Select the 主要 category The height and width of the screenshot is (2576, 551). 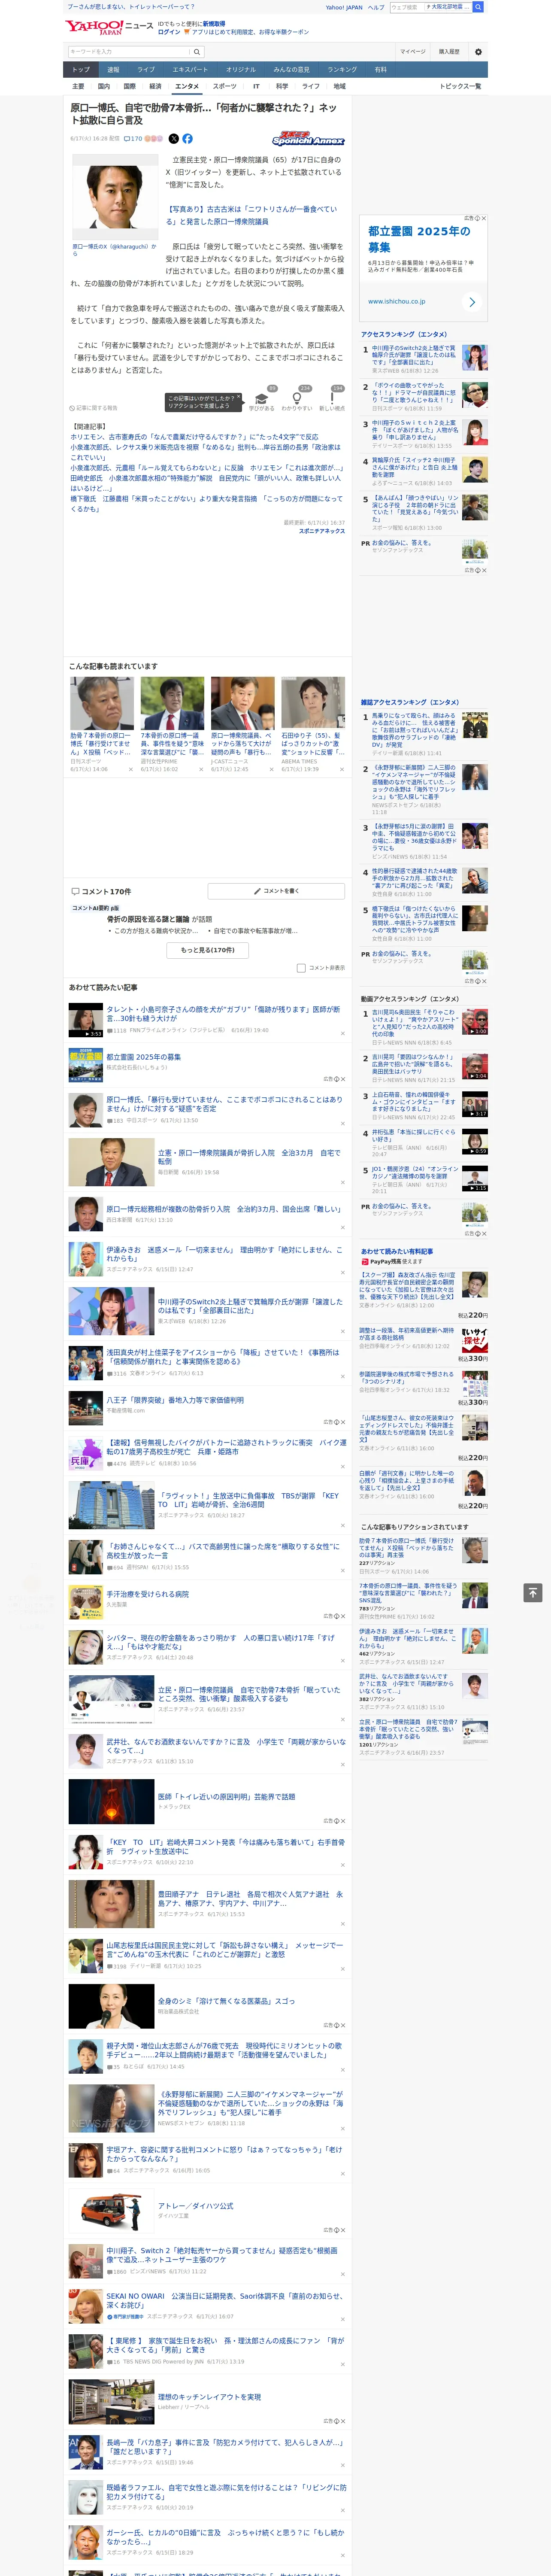[x=78, y=86]
